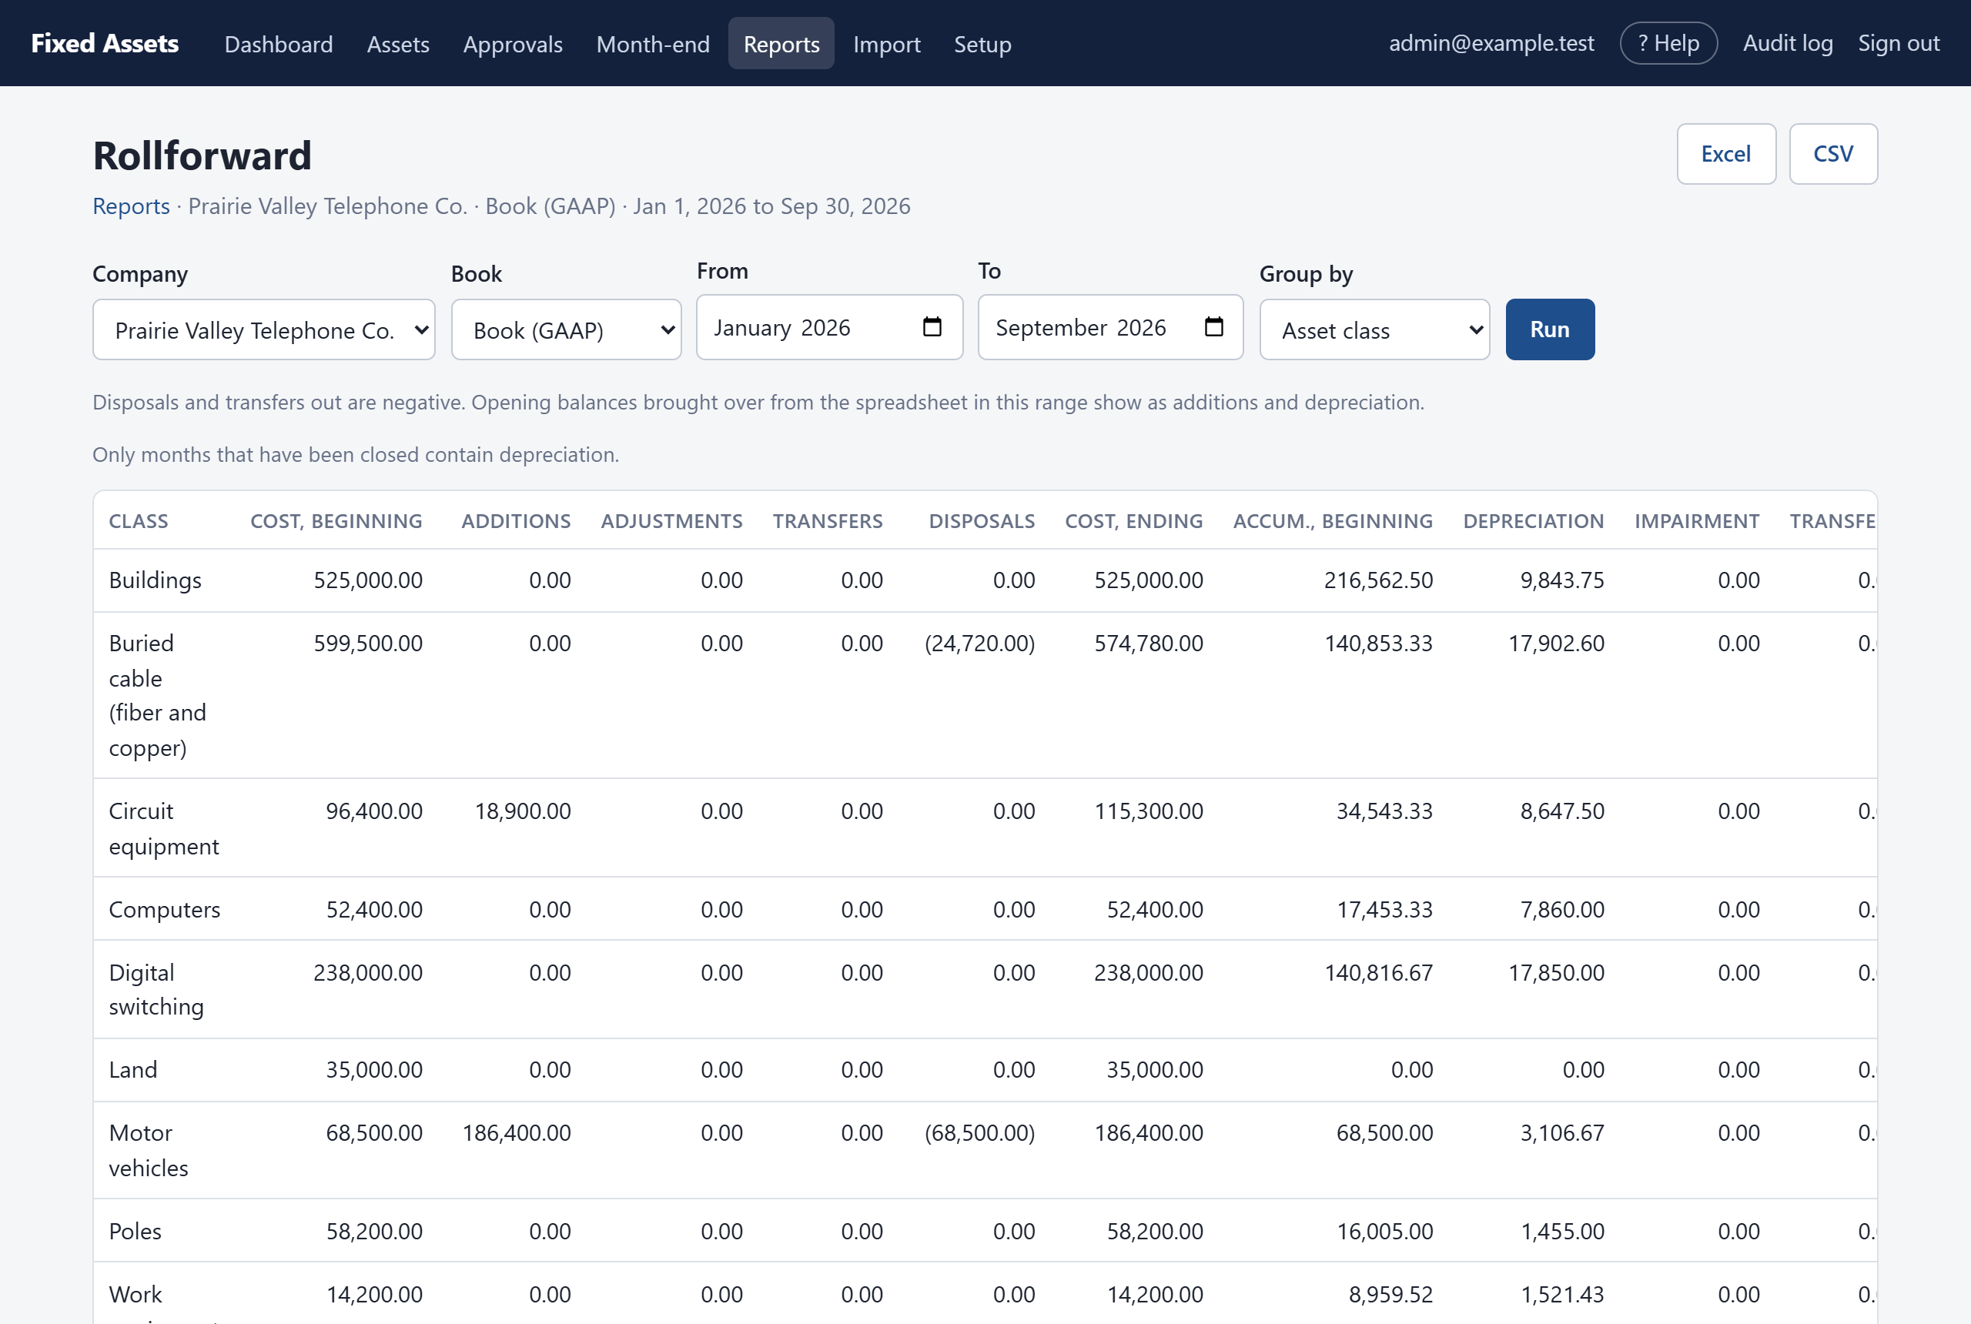Image resolution: width=1971 pixels, height=1324 pixels.
Task: Open the Approvals menu item
Action: click(x=513, y=44)
